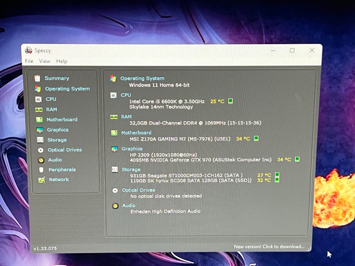Open the File menu
Viewport: 355px width, 266px height.
click(x=29, y=61)
